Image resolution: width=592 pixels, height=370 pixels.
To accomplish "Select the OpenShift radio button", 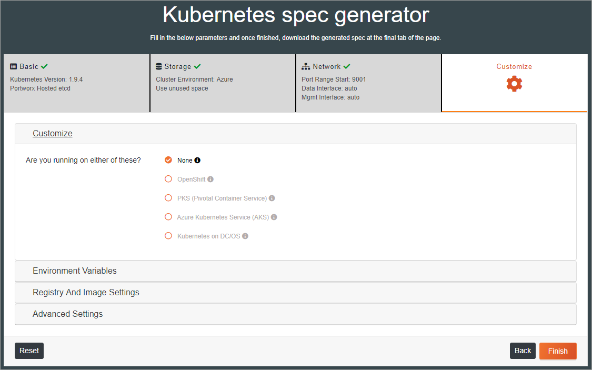I will point(168,179).
